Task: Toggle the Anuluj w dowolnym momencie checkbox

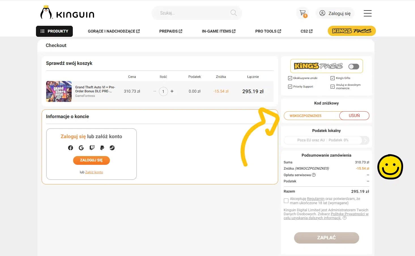Action: click(x=333, y=87)
